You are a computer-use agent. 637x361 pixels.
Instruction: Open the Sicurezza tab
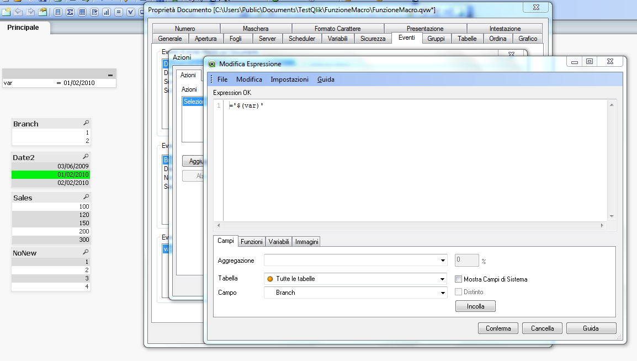tap(373, 39)
